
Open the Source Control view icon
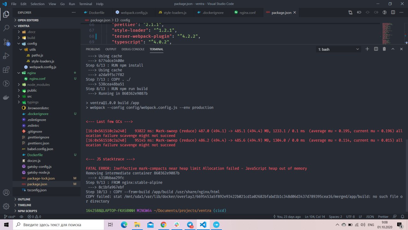pos(6,42)
